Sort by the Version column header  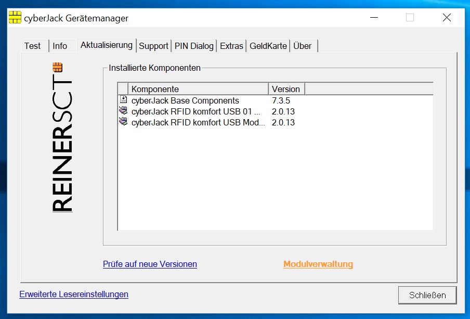[286, 89]
